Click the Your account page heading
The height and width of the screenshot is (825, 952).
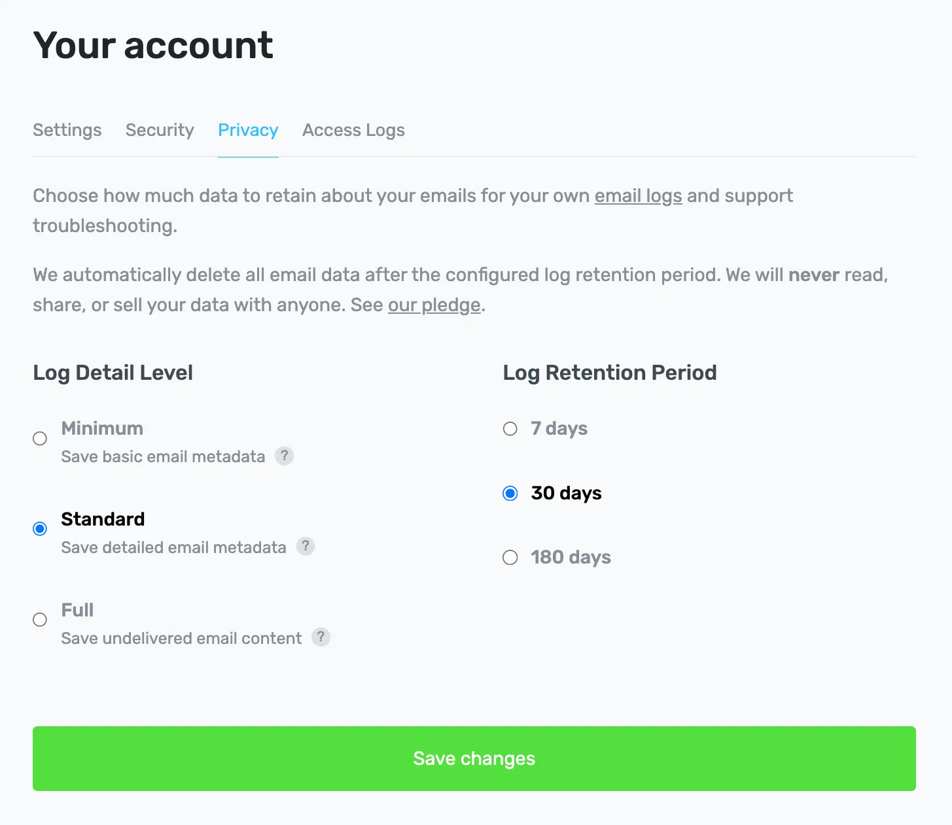coord(152,45)
